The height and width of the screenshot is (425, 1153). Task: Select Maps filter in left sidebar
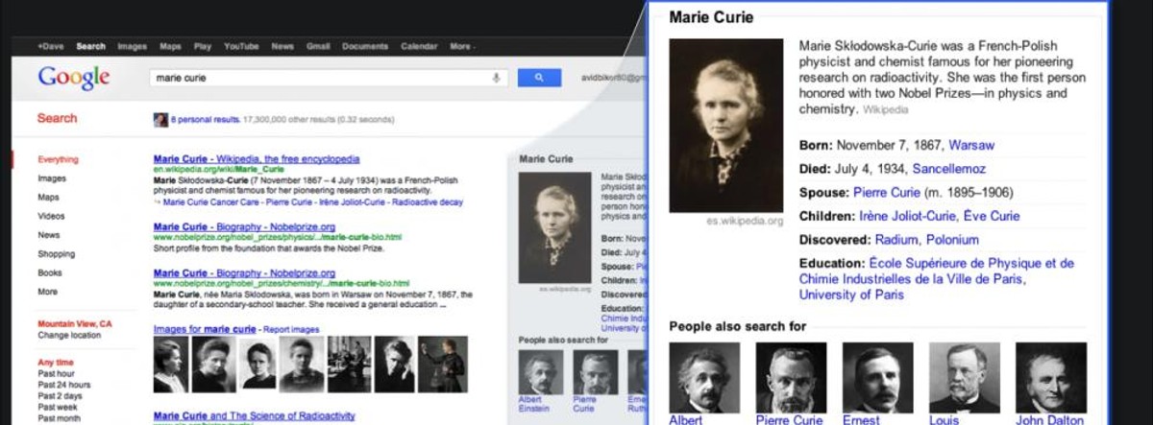(x=48, y=198)
